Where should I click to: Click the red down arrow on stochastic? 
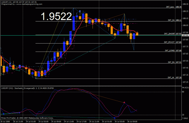click(124, 102)
